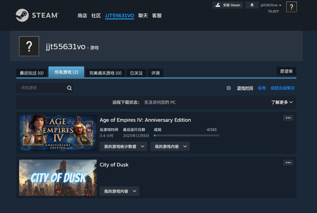
Task: Click the Age of Empires IV achievement progress bar
Action: 186,135
